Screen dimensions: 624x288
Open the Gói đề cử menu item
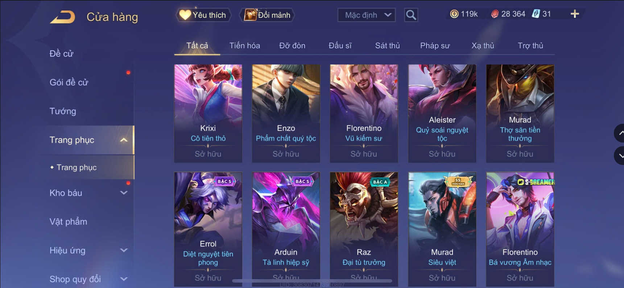coord(69,82)
